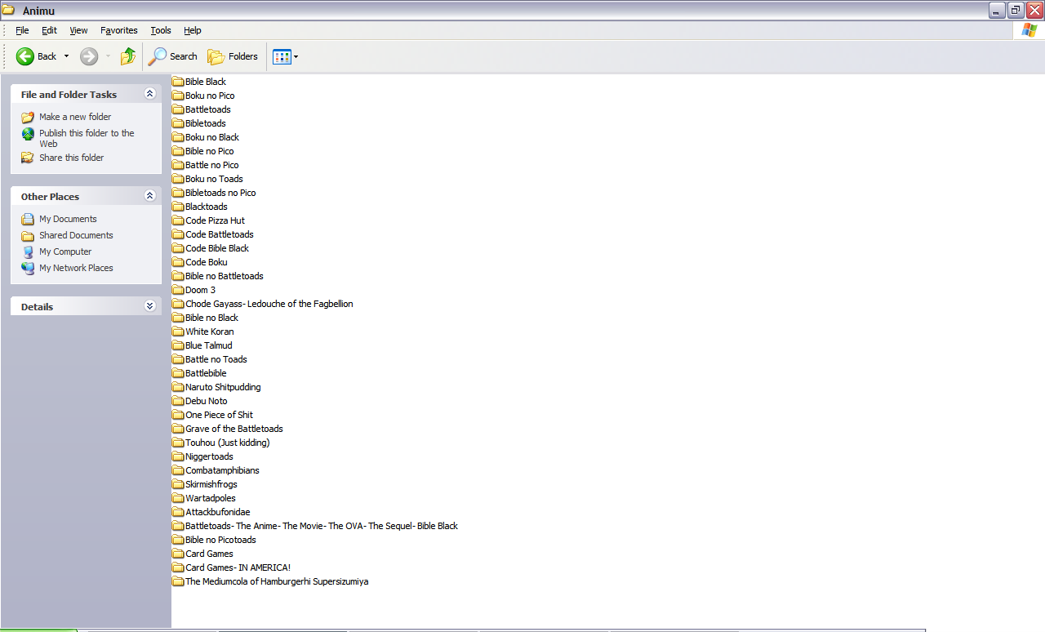Screen dimensions: 1045x632
Task: Select the Grave of the Battletoads folder name
Action: click(234, 429)
